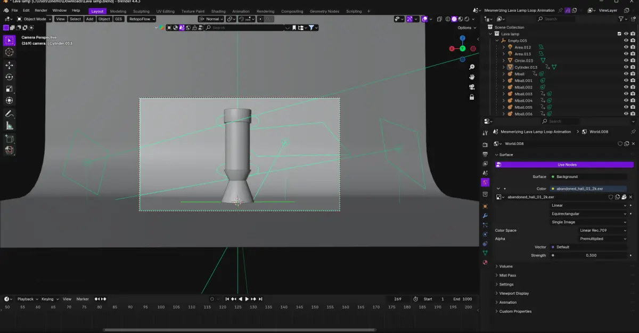Switch to solid viewport shading

click(454, 19)
